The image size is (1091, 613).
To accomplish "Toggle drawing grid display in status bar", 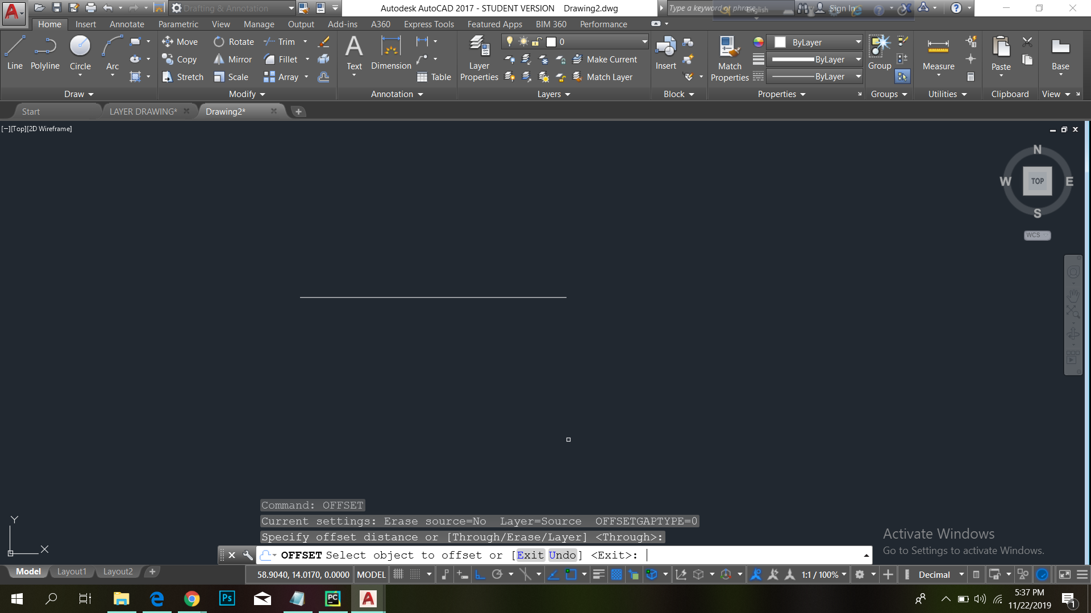I will pyautogui.click(x=398, y=574).
